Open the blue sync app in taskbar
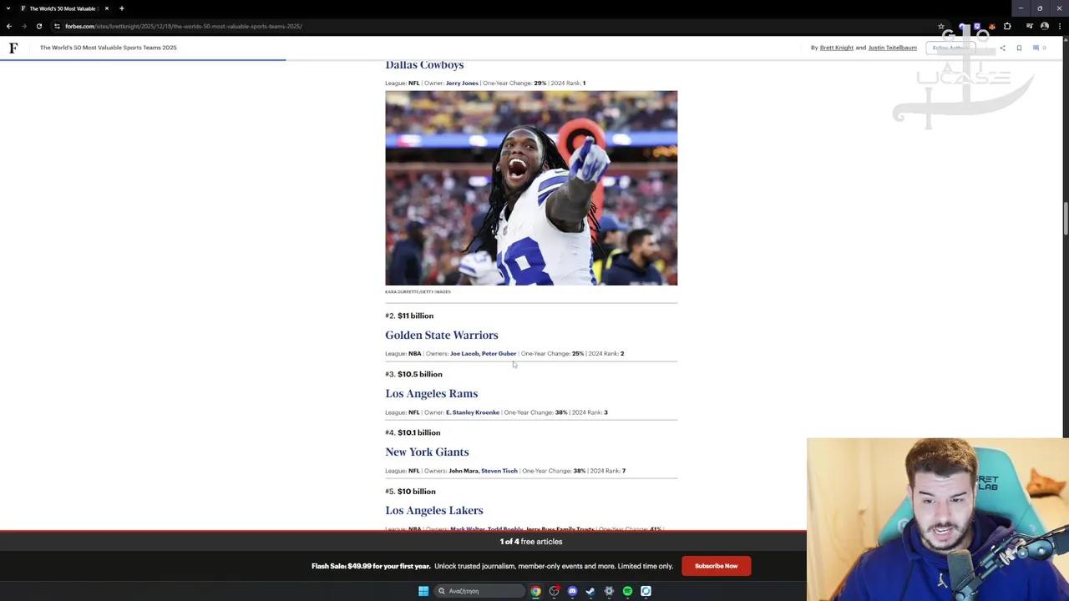 point(646,591)
